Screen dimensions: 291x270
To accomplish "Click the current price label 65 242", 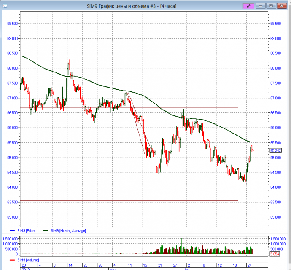I will (x=275, y=150).
